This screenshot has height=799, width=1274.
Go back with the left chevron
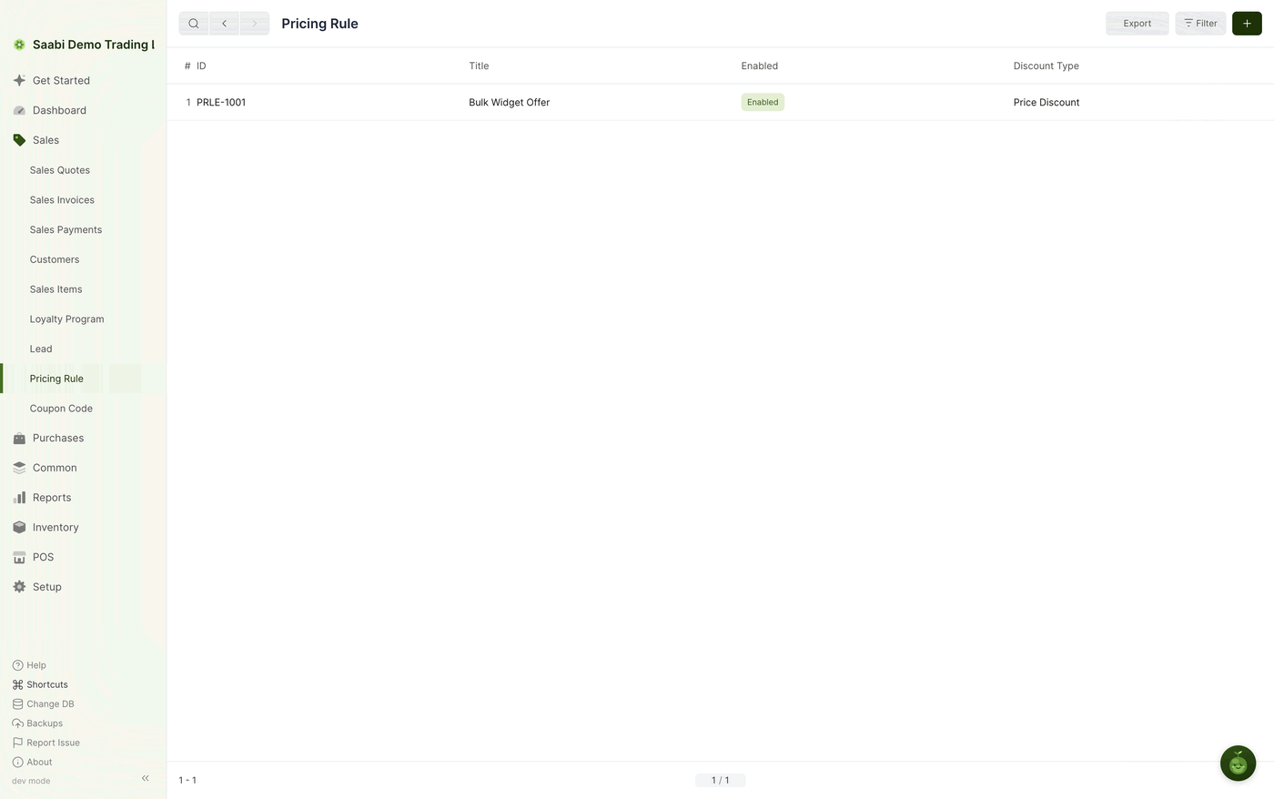coord(224,24)
